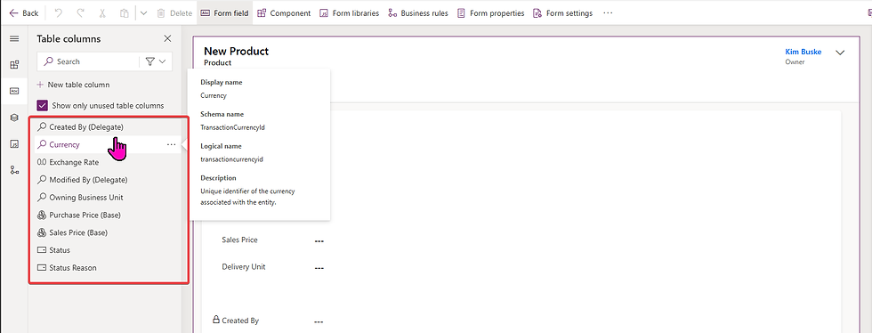The image size is (872, 333).
Task: Open Form properties from the toolbar
Action: point(490,12)
